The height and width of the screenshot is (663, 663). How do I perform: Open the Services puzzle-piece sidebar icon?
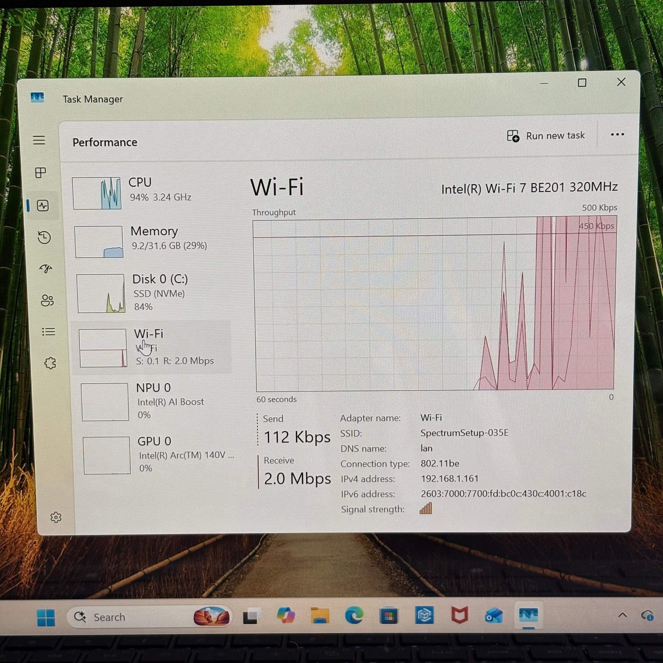click(x=50, y=363)
